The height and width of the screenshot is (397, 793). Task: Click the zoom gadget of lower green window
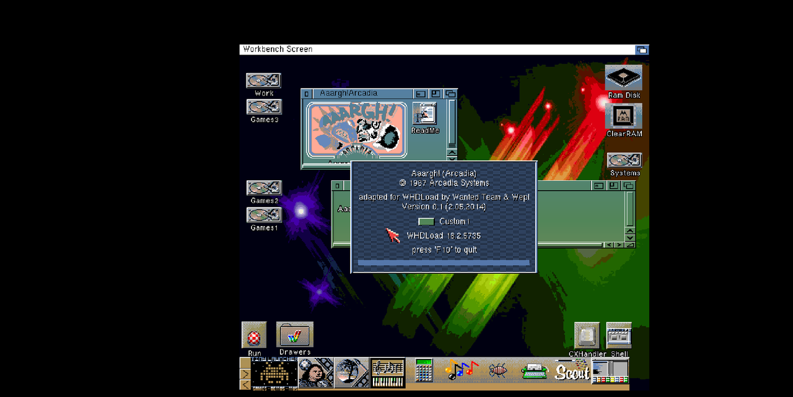[x=614, y=186]
